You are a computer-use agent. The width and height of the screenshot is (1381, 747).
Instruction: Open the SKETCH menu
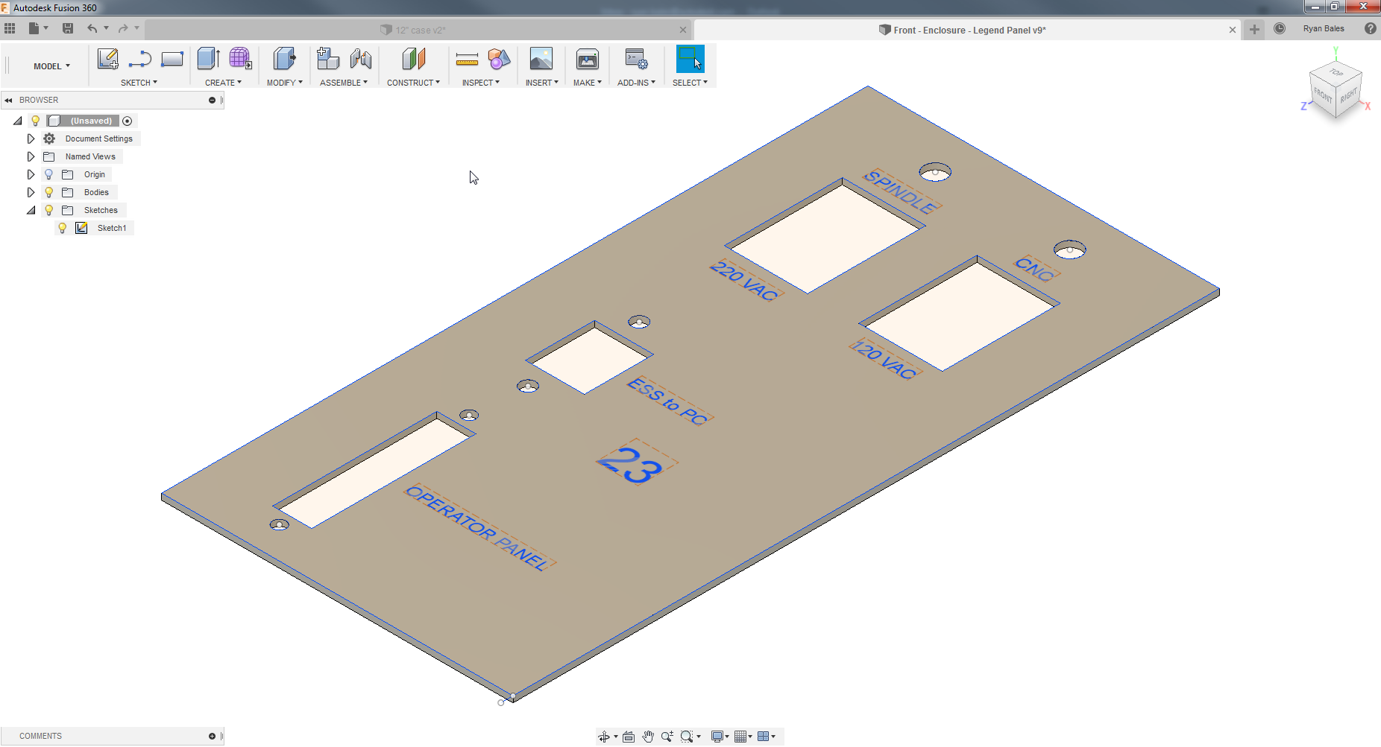tap(139, 83)
